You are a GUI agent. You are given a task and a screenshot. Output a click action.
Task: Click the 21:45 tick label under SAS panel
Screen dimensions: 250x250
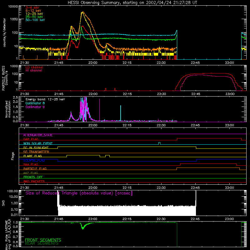pyautogui.click(x=59, y=219)
